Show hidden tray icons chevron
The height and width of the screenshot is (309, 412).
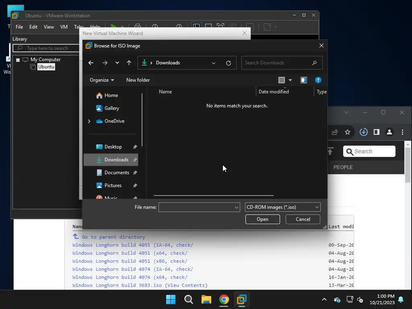click(x=324, y=299)
